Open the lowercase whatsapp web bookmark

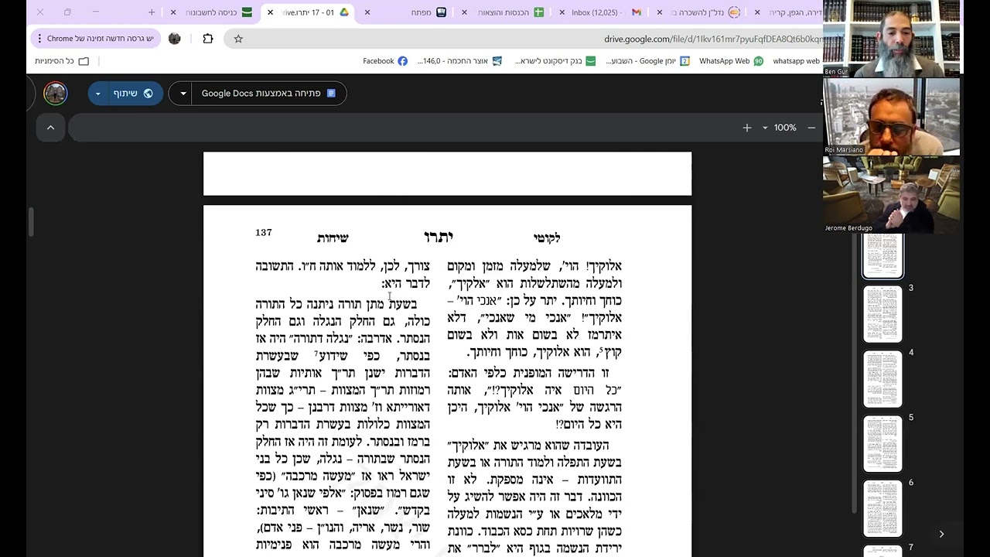pyautogui.click(x=796, y=61)
